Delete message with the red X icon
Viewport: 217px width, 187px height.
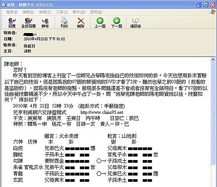81,23
